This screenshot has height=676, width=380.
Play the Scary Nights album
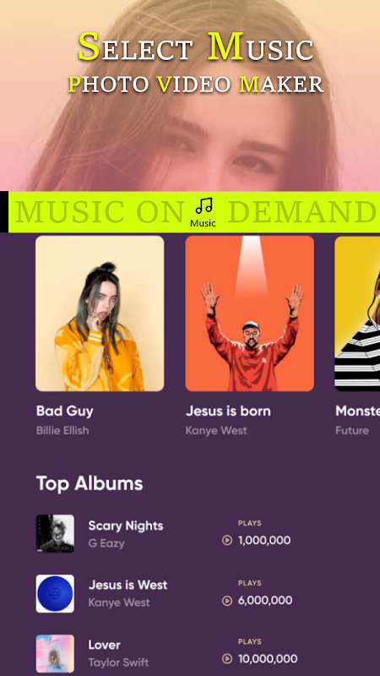click(x=227, y=540)
